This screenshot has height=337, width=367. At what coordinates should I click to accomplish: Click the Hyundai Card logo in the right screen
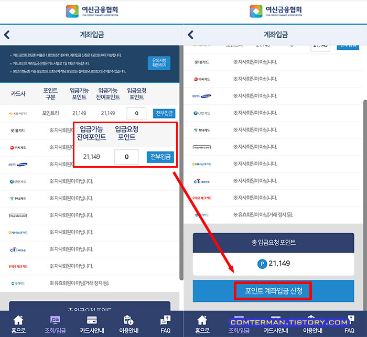coord(202,147)
